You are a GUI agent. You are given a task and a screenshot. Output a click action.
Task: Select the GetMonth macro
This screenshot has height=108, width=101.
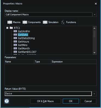click(24, 49)
